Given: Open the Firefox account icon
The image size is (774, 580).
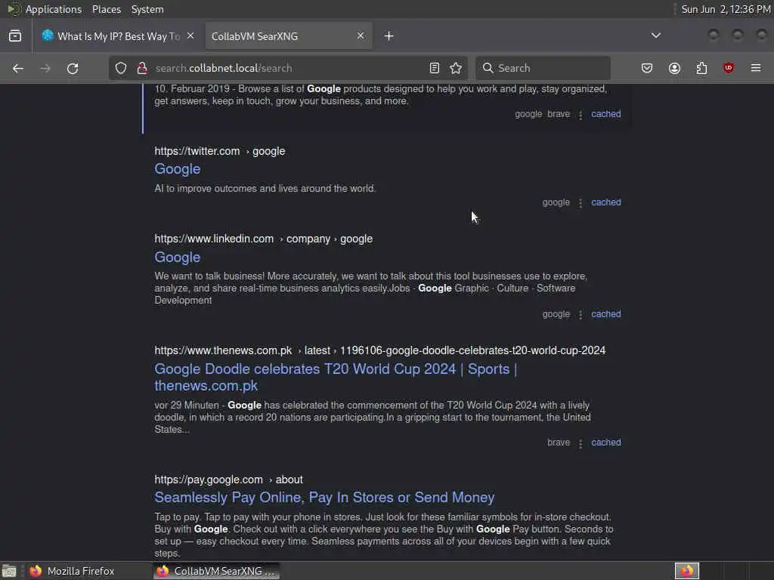Looking at the screenshot, I should pos(674,68).
